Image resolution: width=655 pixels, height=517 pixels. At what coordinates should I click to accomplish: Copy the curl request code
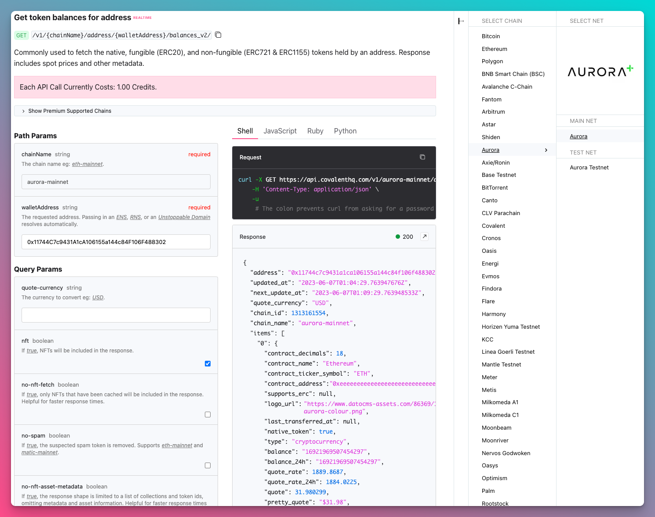(x=422, y=157)
